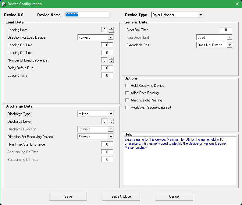Screen dimensions: 242x205
Task: Click the Discharge Level value field
Action: click(x=105, y=122)
